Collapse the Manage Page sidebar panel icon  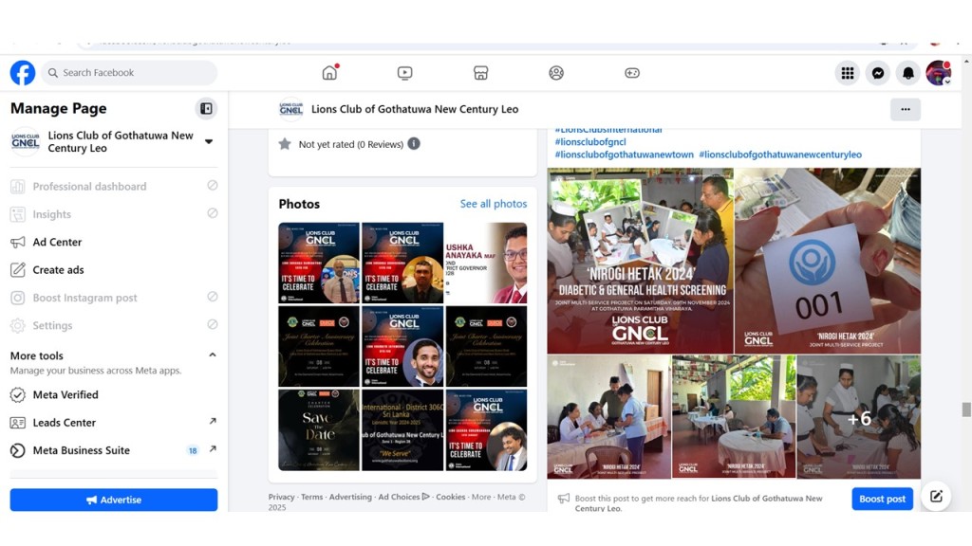(206, 109)
